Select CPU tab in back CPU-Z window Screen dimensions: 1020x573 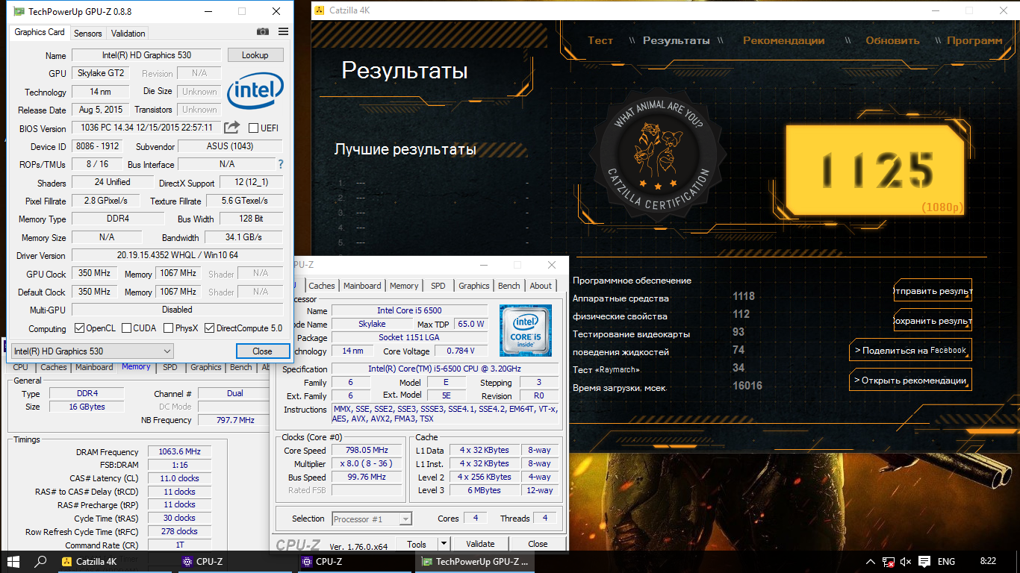click(x=21, y=367)
